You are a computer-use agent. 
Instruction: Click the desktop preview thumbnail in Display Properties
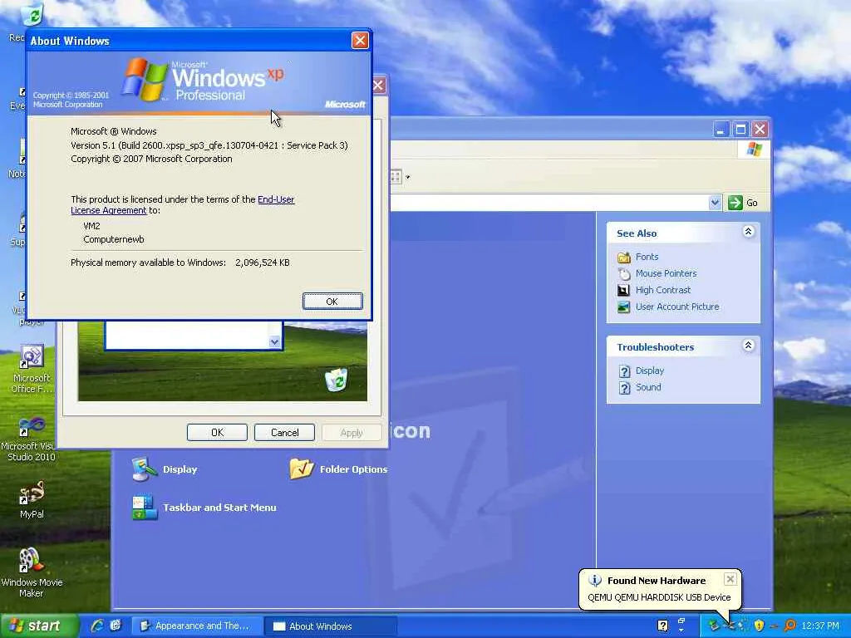(223, 361)
